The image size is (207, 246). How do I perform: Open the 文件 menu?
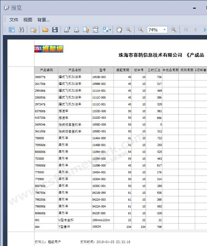click(x=14, y=20)
